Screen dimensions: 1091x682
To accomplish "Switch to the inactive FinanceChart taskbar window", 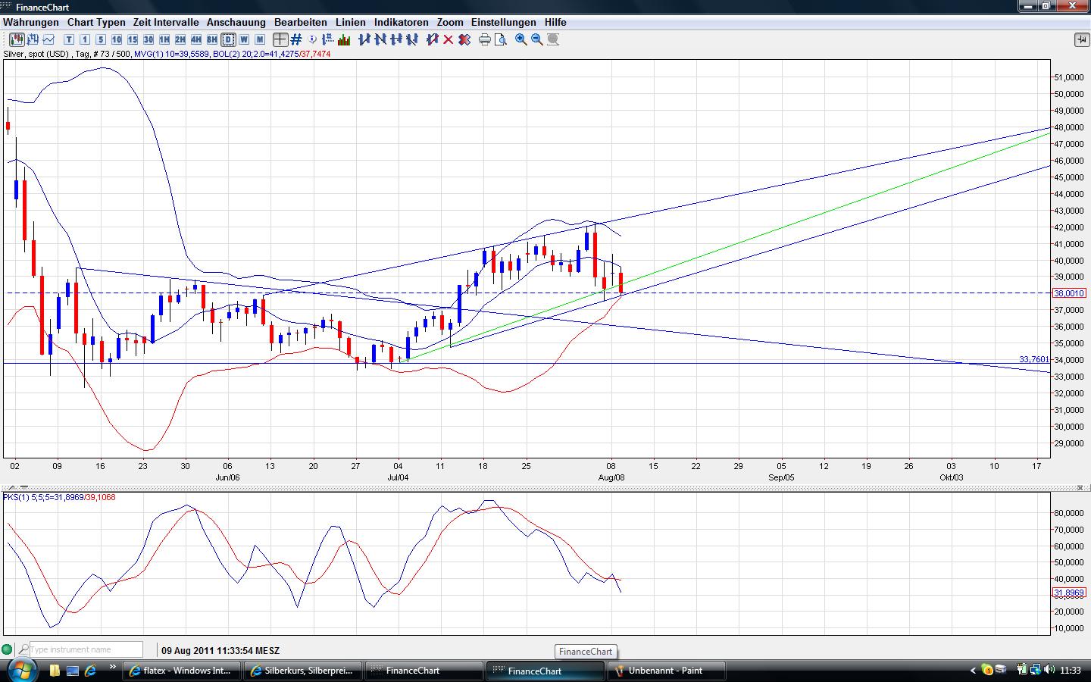I will click(x=424, y=671).
